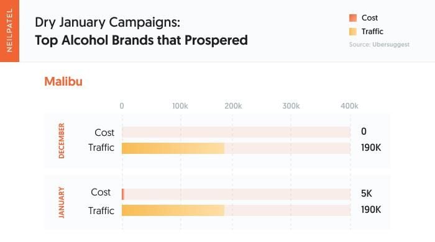Click the vertical DECEMBER label
This screenshot has height=242, width=435.
[x=62, y=141]
